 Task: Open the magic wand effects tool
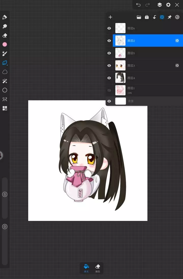pyautogui.click(x=5, y=81)
